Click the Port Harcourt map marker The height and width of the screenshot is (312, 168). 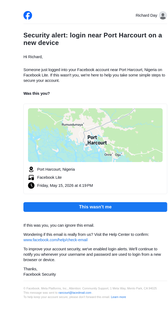[86, 145]
